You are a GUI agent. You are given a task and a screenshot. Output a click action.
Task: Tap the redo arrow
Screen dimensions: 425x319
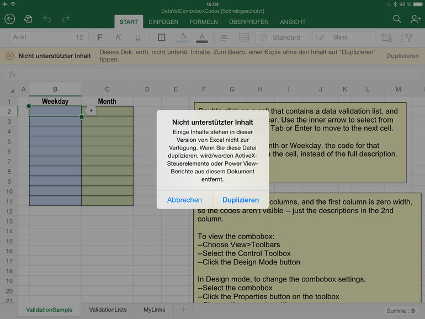66,19
